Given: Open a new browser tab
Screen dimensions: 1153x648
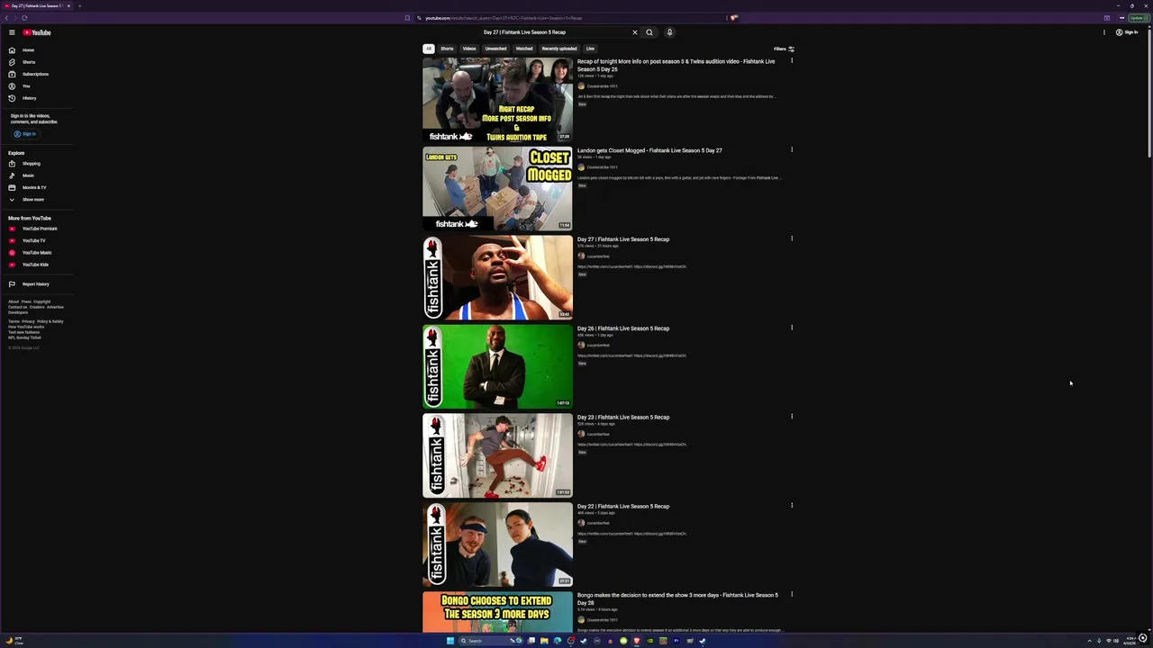Looking at the screenshot, I should [x=79, y=6].
